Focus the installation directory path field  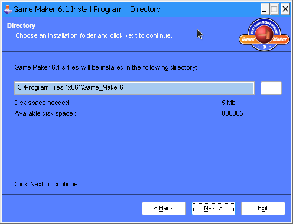[x=134, y=88]
